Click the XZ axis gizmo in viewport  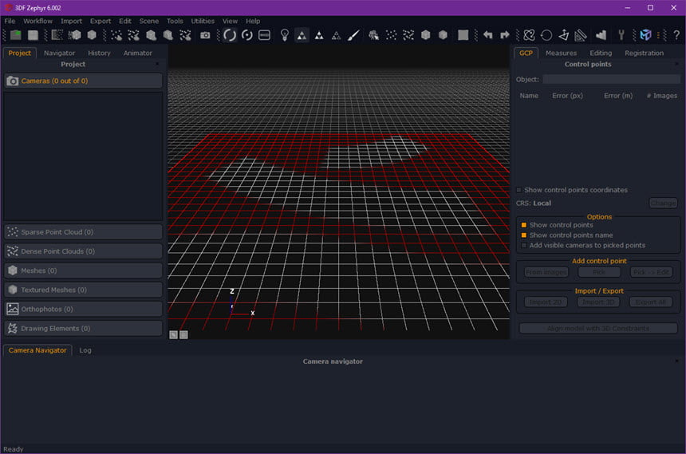click(x=242, y=303)
